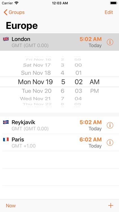
Task: Tap the United Kingdom flag icon
Action: pos(6,39)
